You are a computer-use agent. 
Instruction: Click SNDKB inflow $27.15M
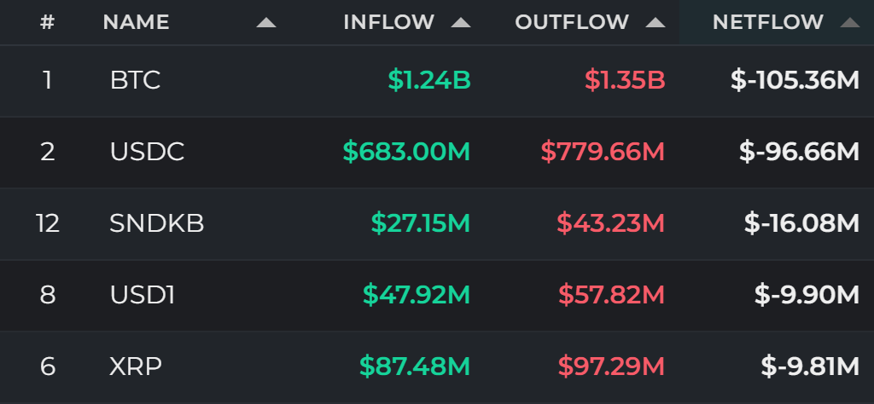[x=421, y=223]
